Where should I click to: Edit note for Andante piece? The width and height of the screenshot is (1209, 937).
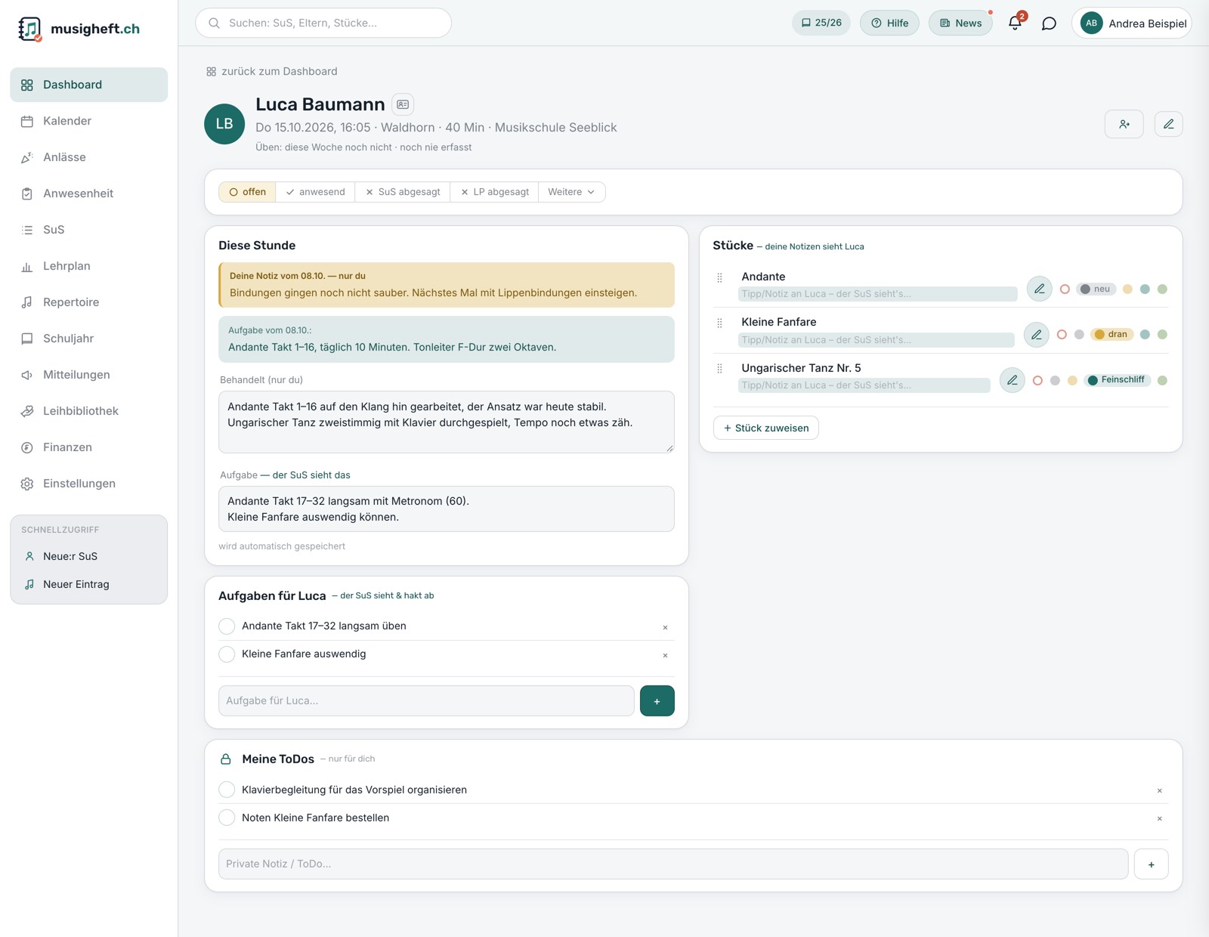[x=1039, y=289]
